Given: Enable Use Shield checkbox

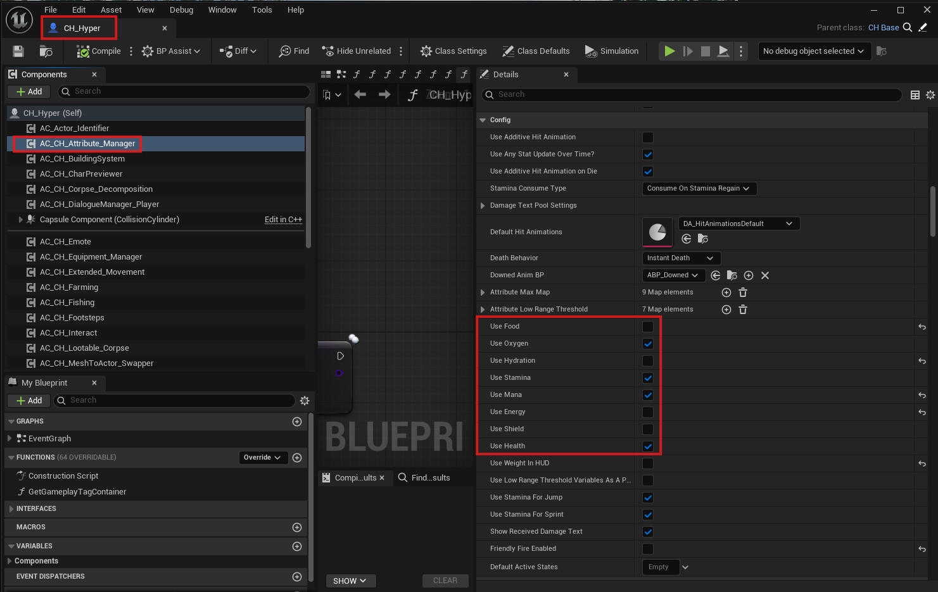Looking at the screenshot, I should [x=648, y=429].
